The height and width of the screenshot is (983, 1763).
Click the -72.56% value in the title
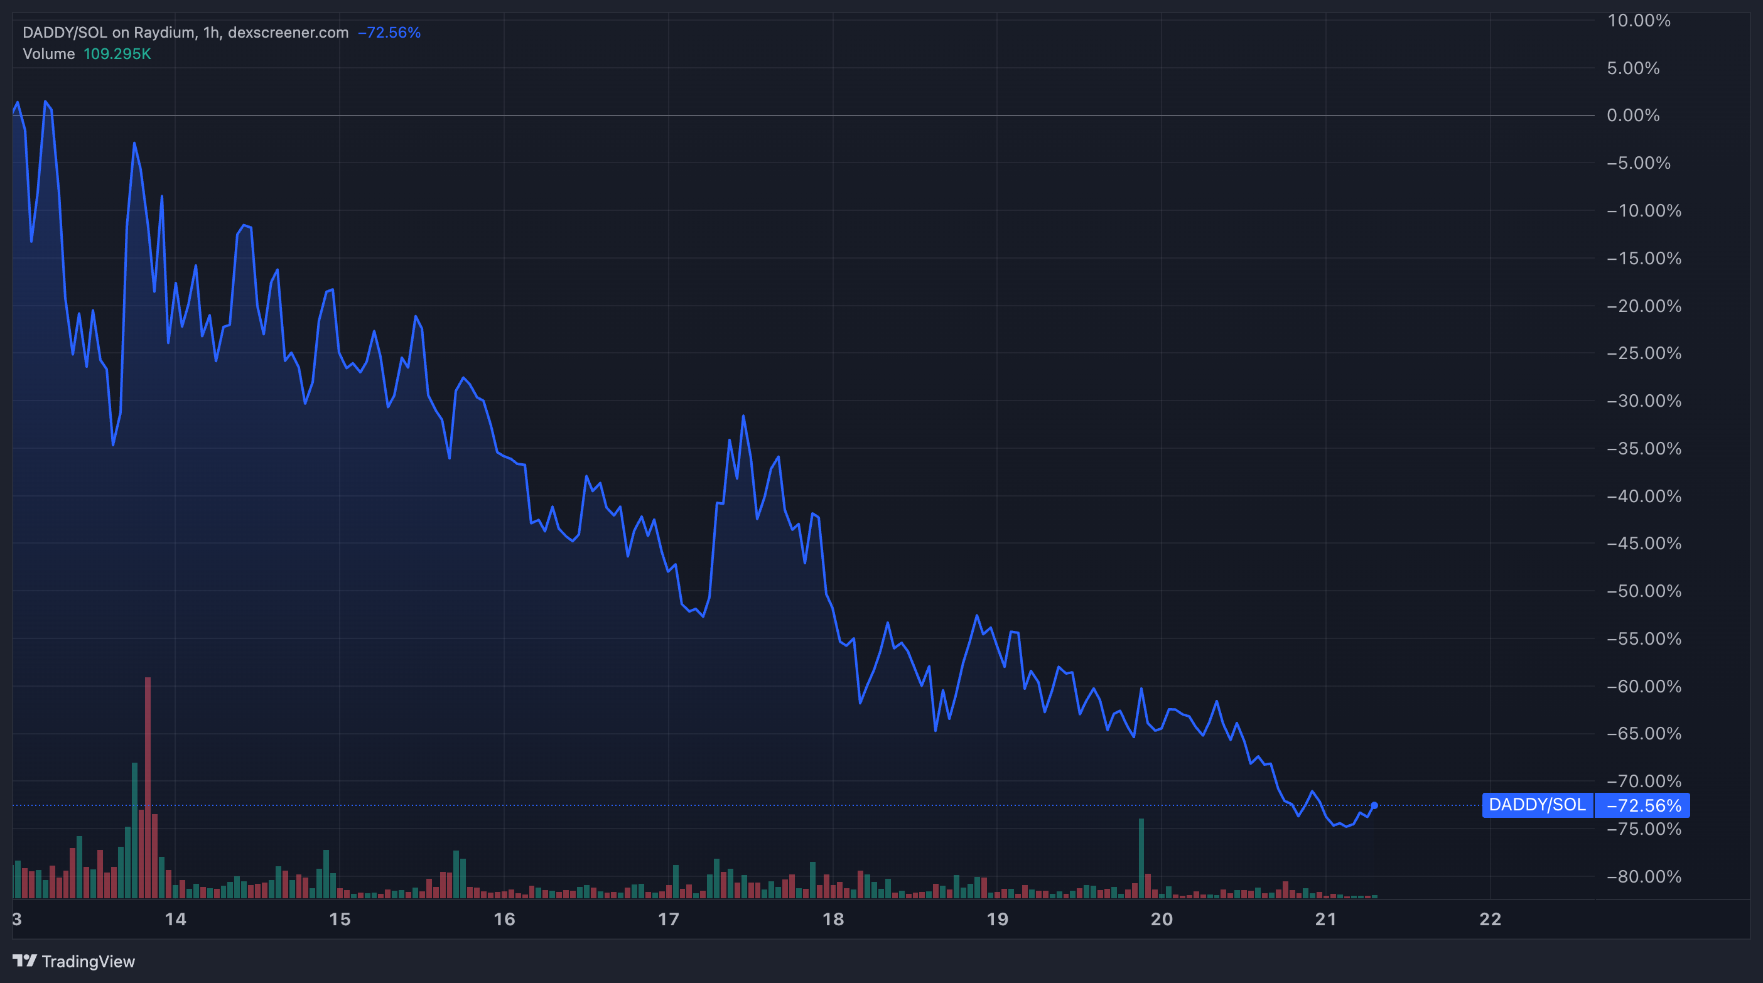tap(389, 32)
